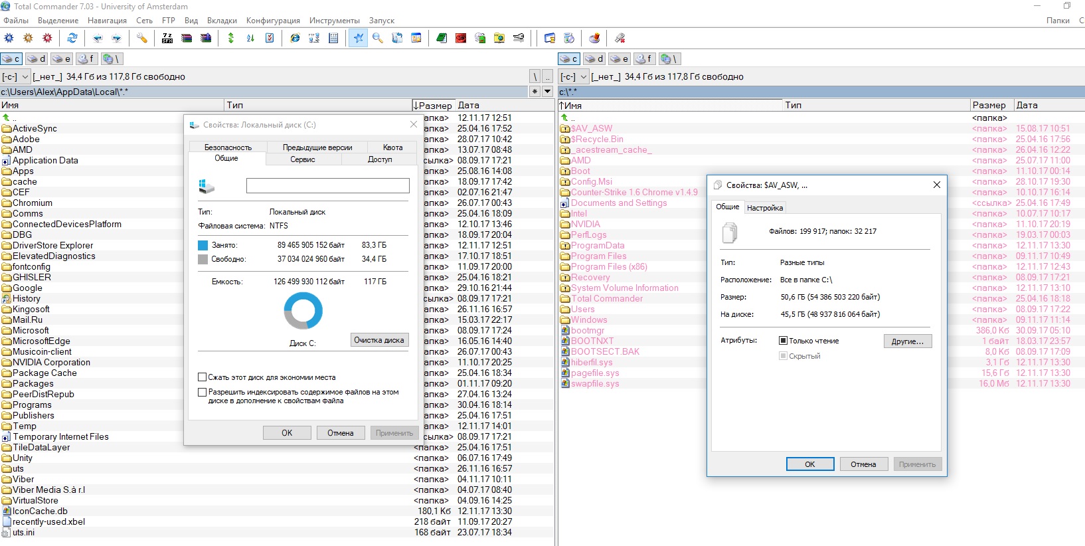Open the Предыдущие версии tab
The image size is (1085, 546).
point(317,147)
